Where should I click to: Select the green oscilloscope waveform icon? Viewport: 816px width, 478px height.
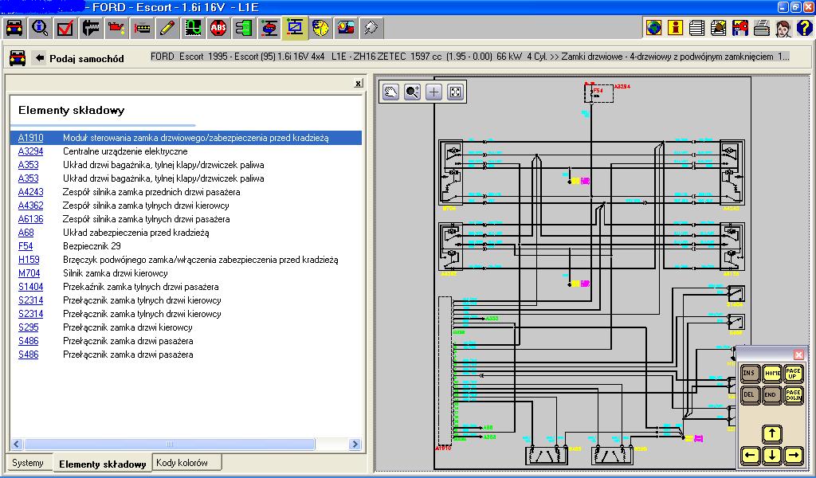(193, 28)
